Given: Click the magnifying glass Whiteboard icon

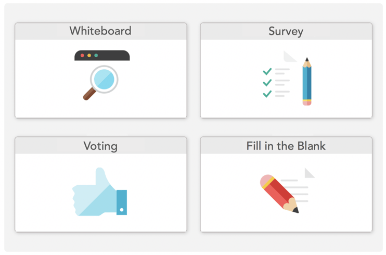Looking at the screenshot, I should point(101,83).
